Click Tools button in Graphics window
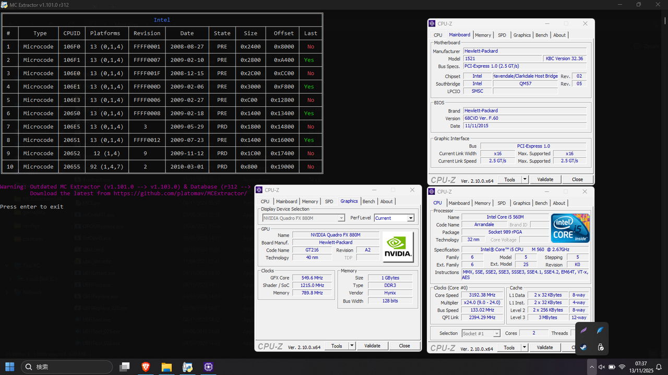 337,346
